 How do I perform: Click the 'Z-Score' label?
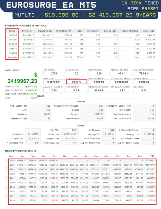pyautogui.click(x=75, y=110)
